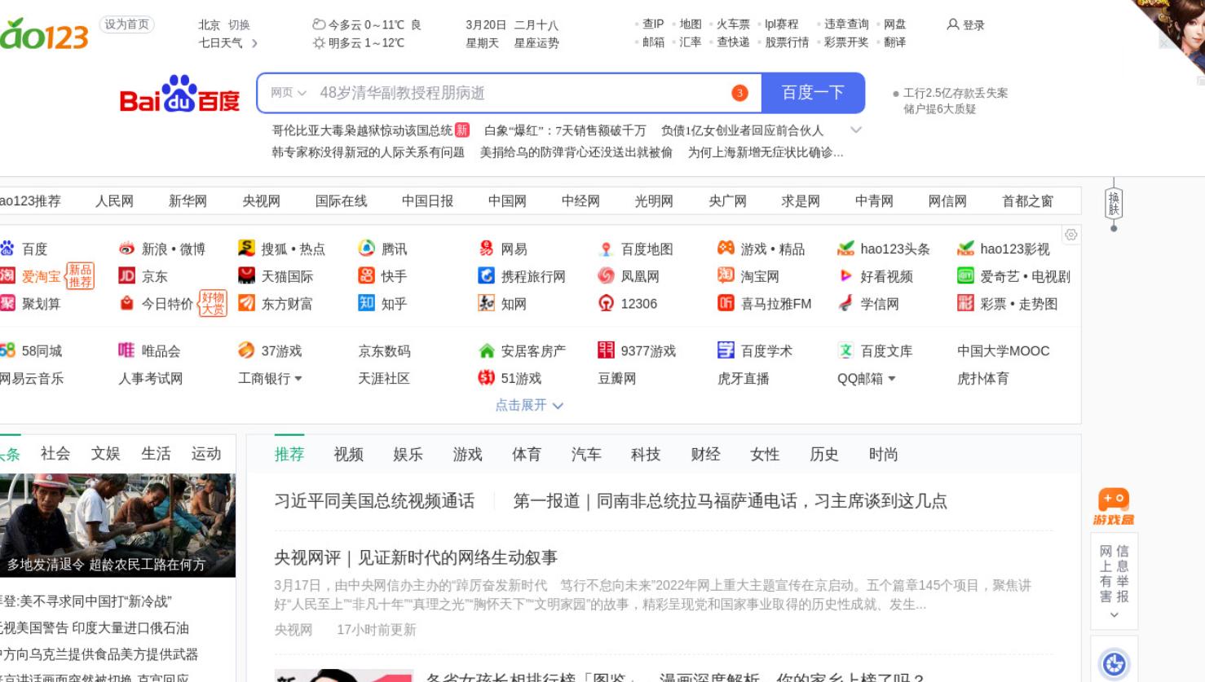This screenshot has height=682, width=1205.
Task: Open the 人民网 link
Action: point(114,200)
